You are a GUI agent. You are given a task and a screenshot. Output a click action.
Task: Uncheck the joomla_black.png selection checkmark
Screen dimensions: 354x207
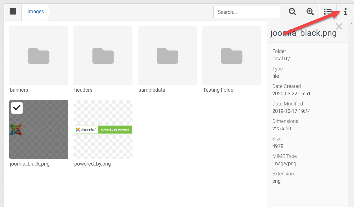[x=17, y=108]
